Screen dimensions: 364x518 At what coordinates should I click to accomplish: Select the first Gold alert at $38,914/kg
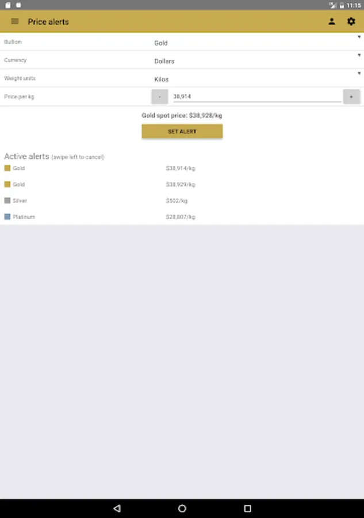[x=182, y=168]
